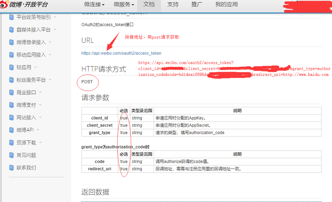Click the 申请应用时分配的AppSecret description
Screen dimensions: 332x202
(x=183, y=125)
